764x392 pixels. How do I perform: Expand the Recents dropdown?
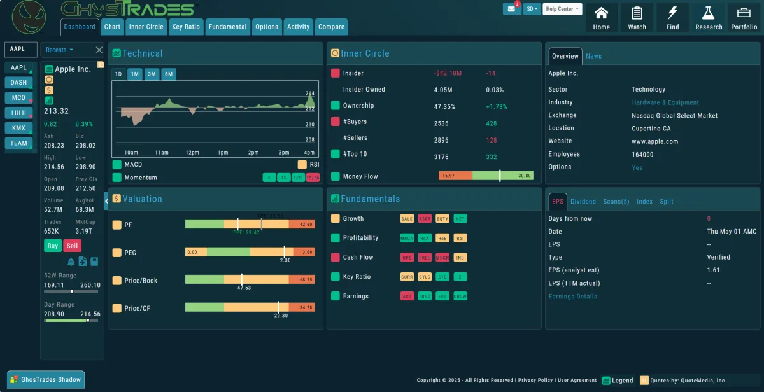pos(59,50)
